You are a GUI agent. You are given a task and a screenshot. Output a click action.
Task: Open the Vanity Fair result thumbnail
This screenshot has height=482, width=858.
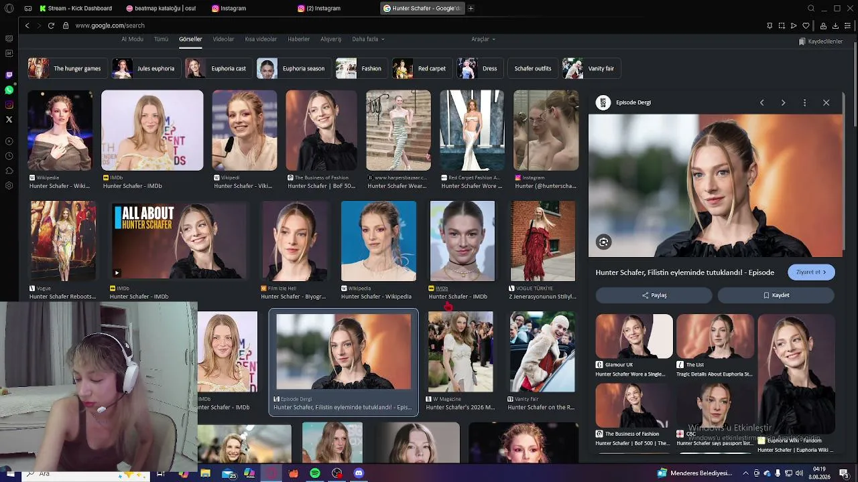[542, 352]
